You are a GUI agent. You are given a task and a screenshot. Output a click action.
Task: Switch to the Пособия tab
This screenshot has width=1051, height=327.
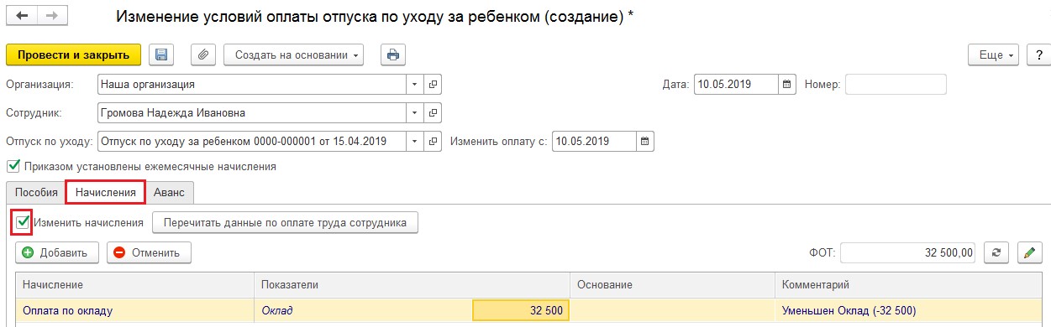pyautogui.click(x=36, y=192)
